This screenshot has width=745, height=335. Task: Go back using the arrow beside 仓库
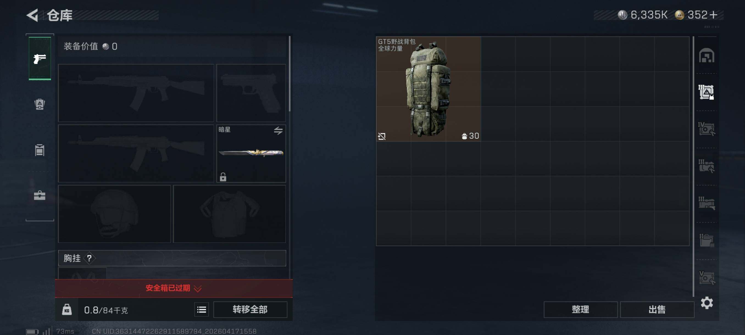33,15
